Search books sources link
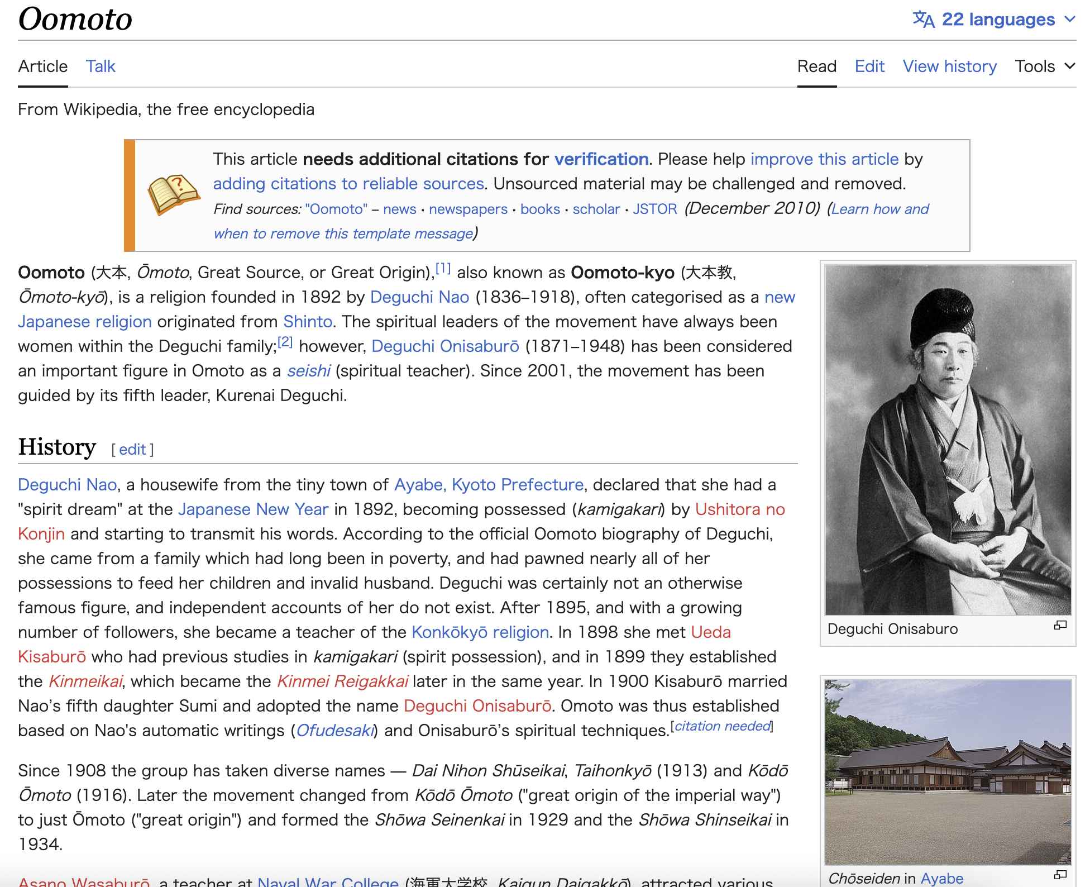The height and width of the screenshot is (887, 1090). (540, 209)
